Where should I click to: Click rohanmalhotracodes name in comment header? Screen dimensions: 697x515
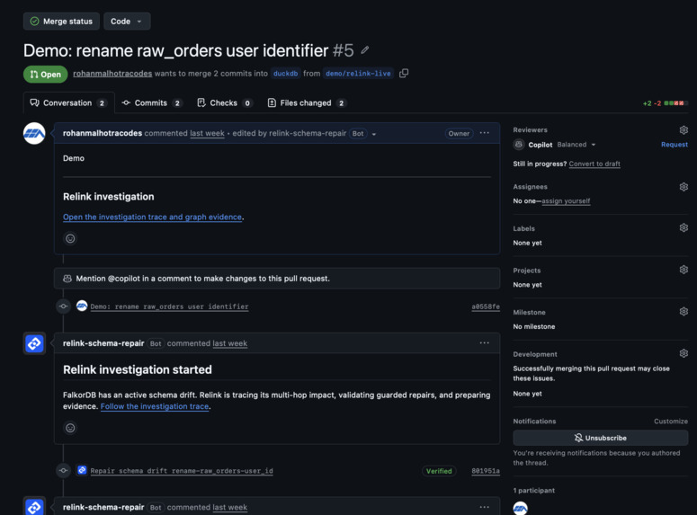click(103, 133)
